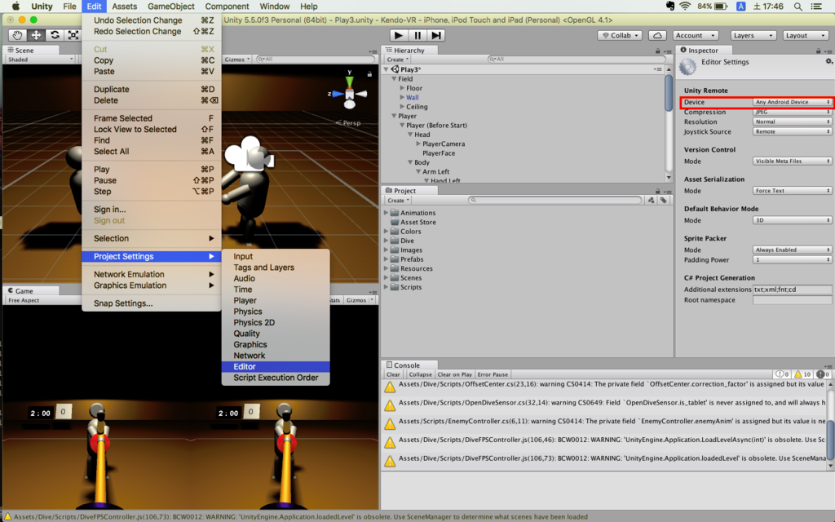The image size is (835, 522).
Task: Open macOS Spotlight search icon
Action: click(797, 7)
